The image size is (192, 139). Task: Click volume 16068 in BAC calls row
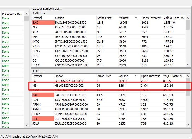(124, 23)
